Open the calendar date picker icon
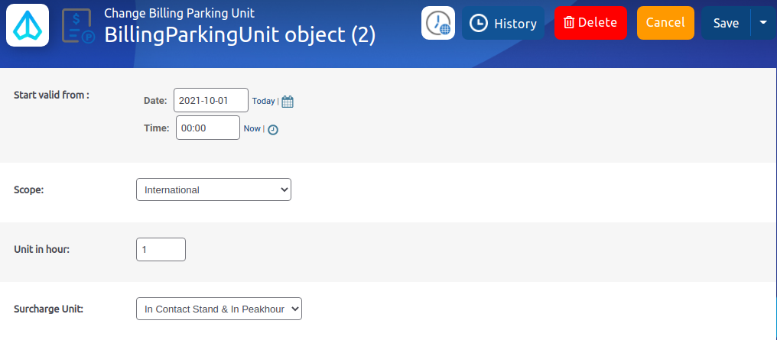The width and height of the screenshot is (777, 340). click(288, 101)
